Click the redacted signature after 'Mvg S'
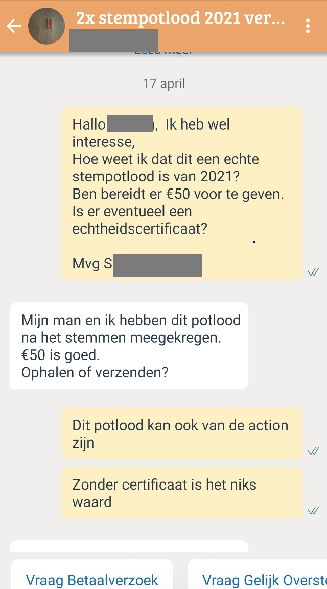The image size is (327, 589). 157,265
